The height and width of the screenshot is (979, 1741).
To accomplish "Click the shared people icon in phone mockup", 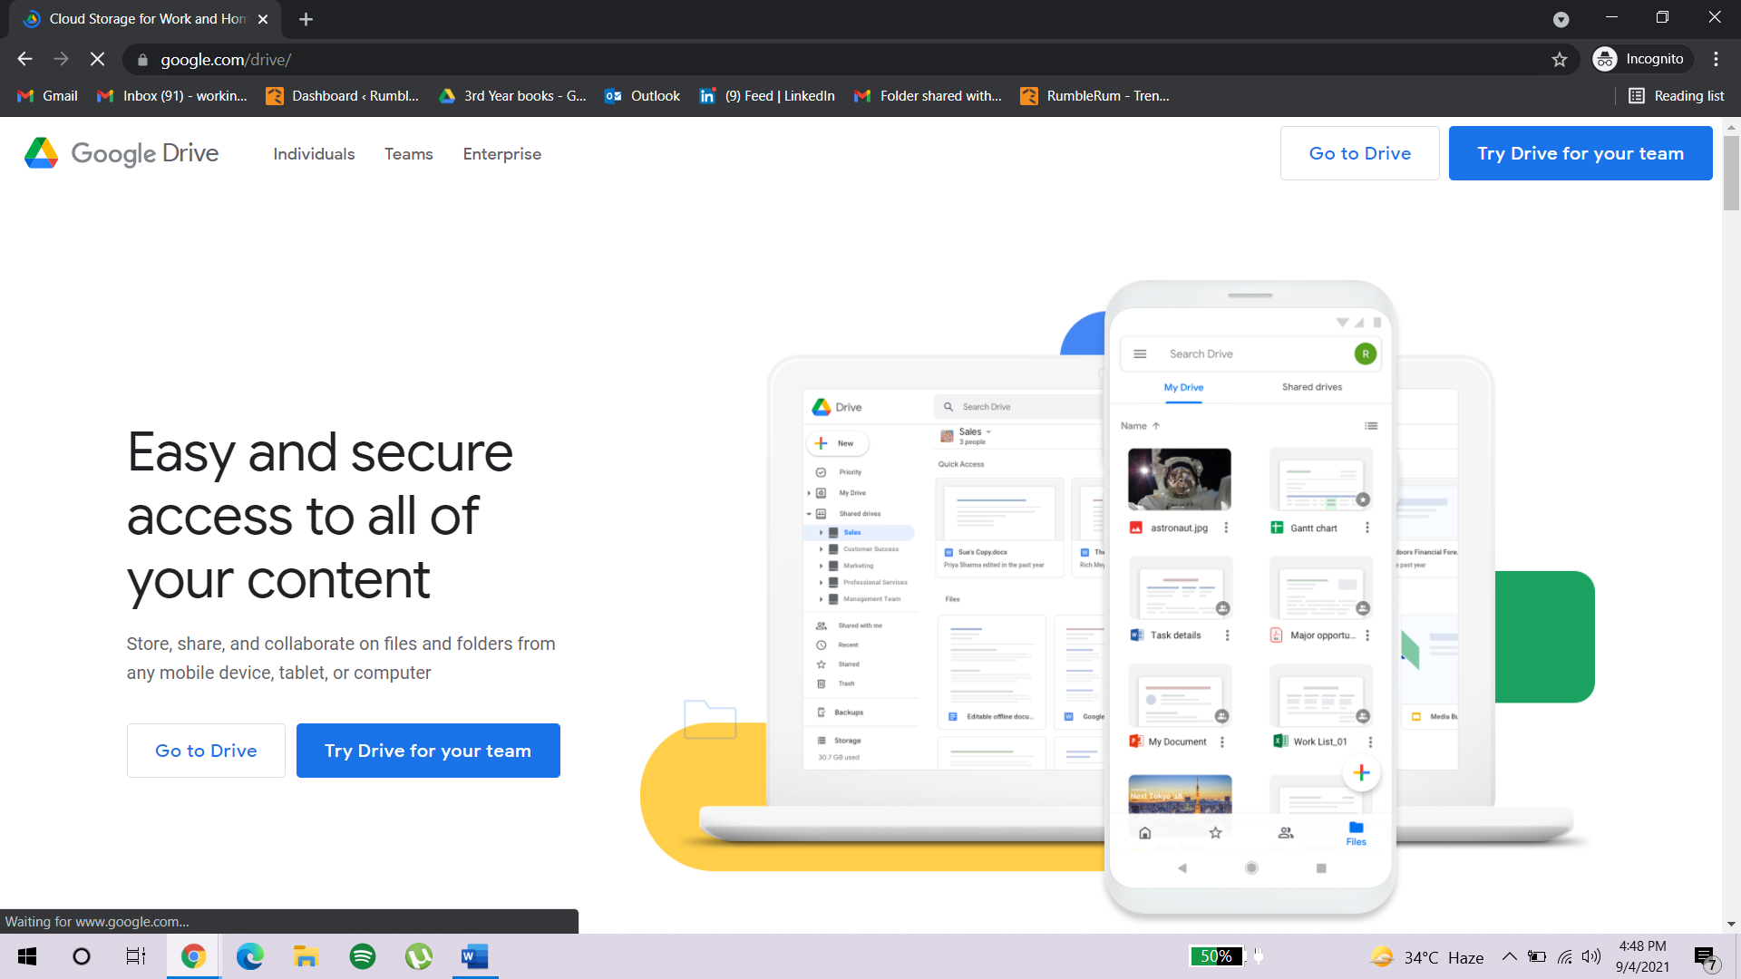I will click(1286, 833).
